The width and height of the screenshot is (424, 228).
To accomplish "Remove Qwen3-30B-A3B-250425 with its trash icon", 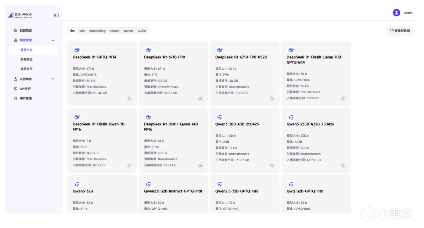I will point(272,166).
